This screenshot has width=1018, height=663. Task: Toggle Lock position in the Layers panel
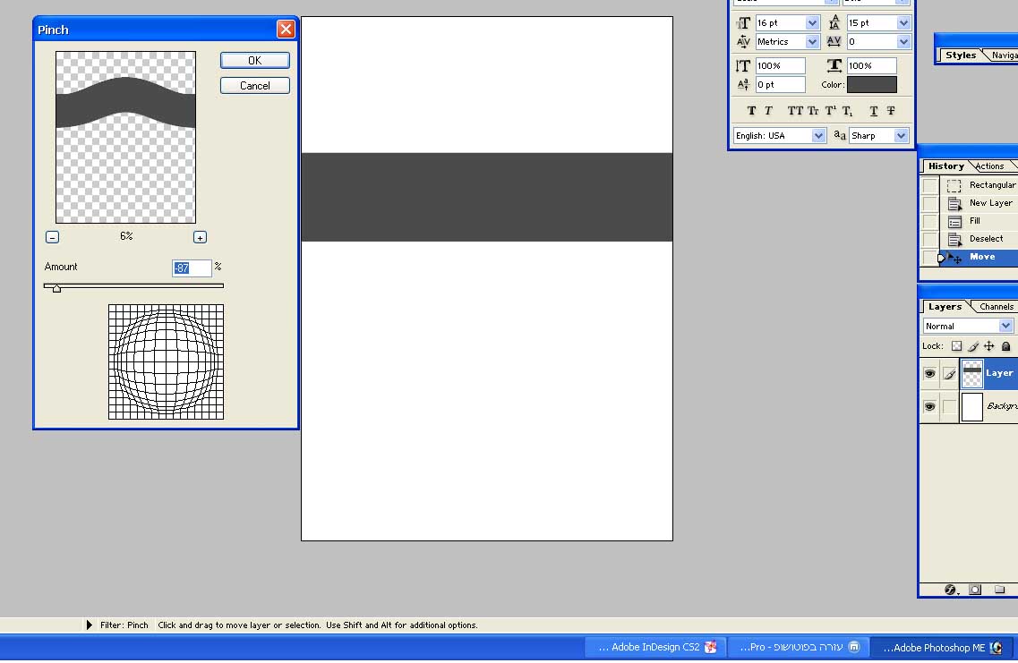pos(988,346)
